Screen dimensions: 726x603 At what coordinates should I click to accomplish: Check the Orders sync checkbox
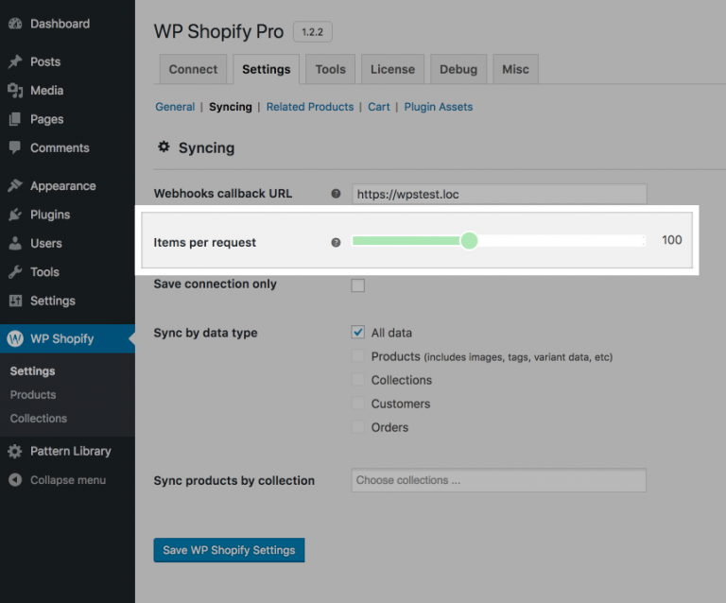pyautogui.click(x=358, y=426)
